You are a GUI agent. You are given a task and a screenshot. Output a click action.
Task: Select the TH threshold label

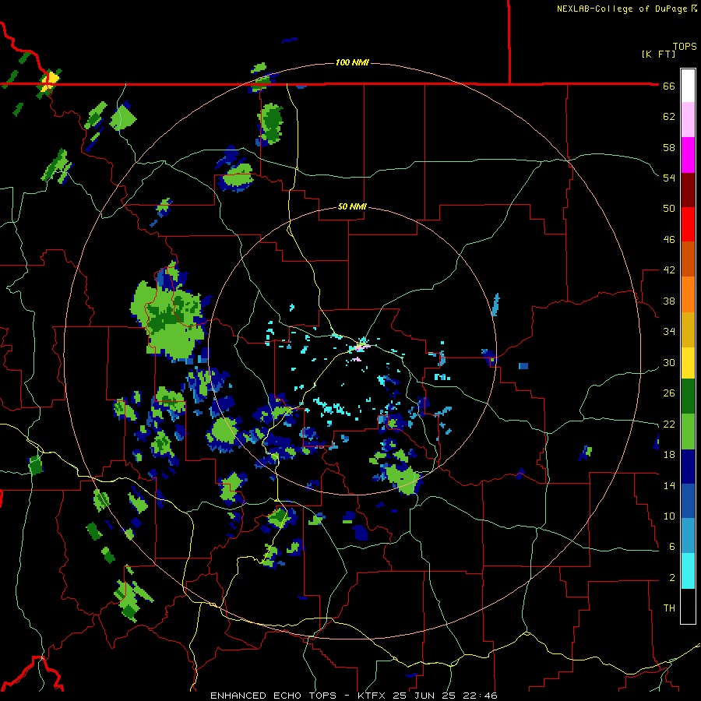coord(669,608)
